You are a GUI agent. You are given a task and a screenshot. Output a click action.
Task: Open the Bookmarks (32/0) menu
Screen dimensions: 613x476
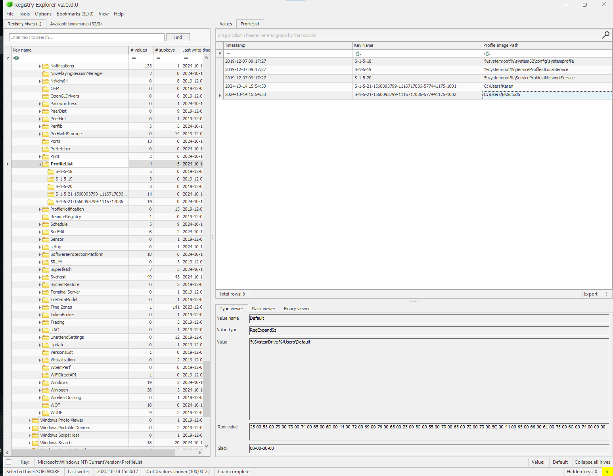[x=75, y=13]
